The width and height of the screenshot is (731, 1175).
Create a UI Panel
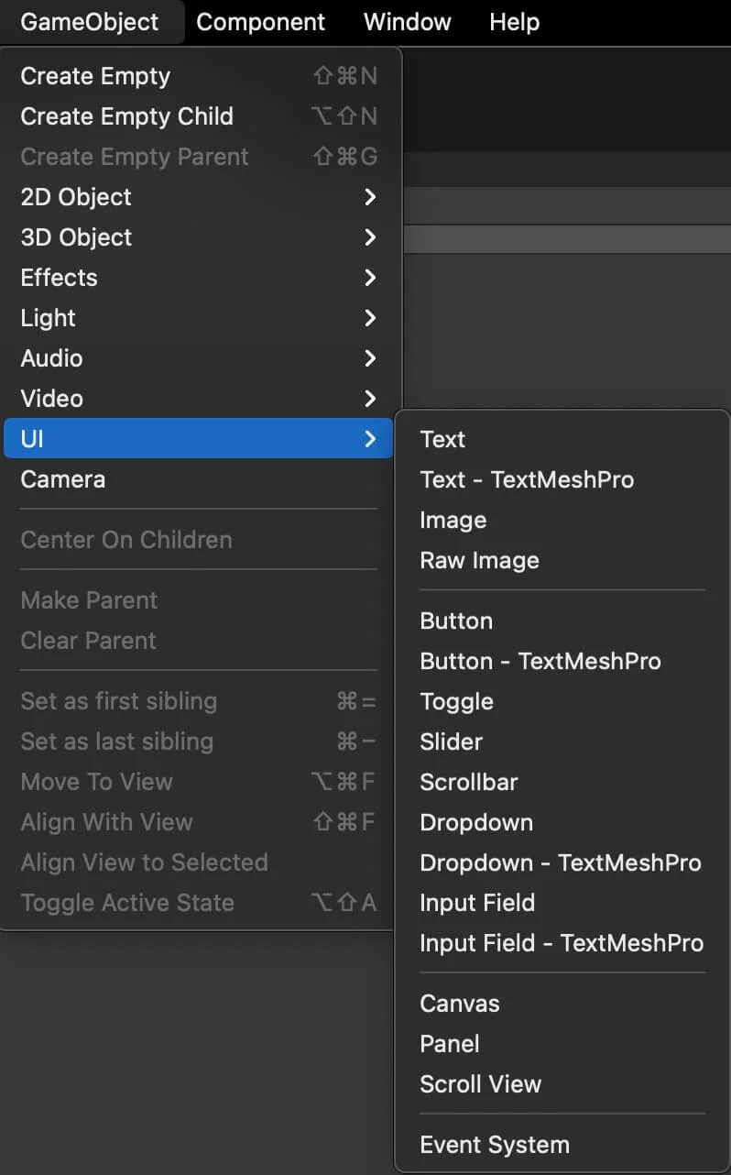pyautogui.click(x=562, y=1044)
